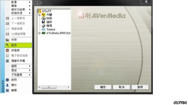Select AVerMedia H968 Hyb tree label
Screen dimensions: 188x105
[58, 33]
